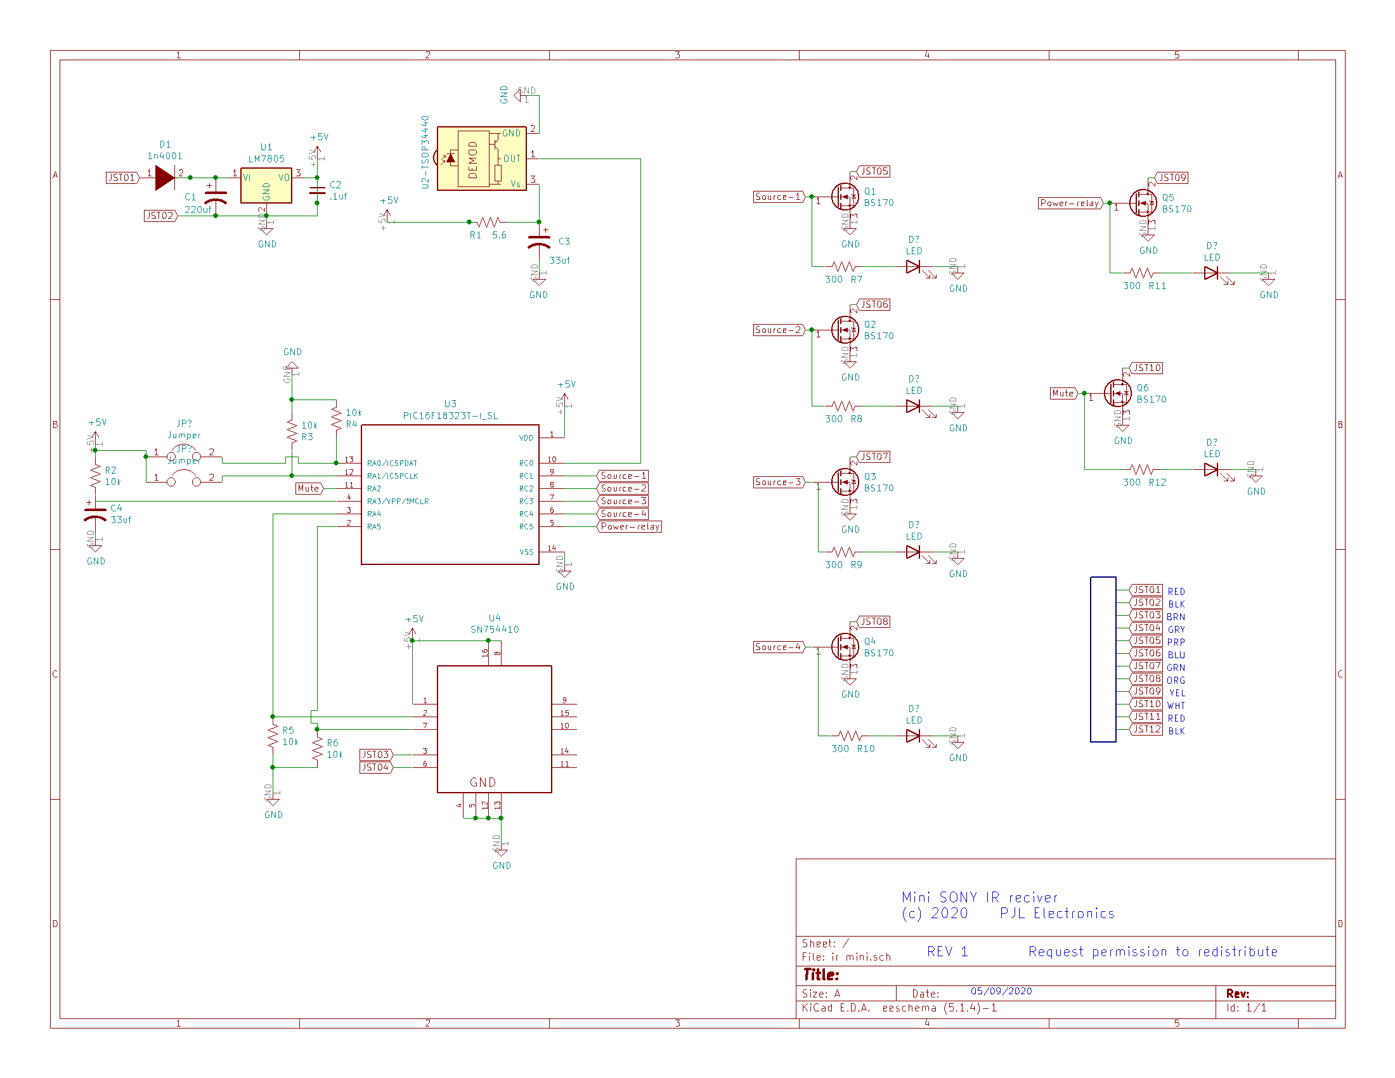The width and height of the screenshot is (1395, 1078).
Task: Select the blue connector rectangle
Action: coord(1103,659)
